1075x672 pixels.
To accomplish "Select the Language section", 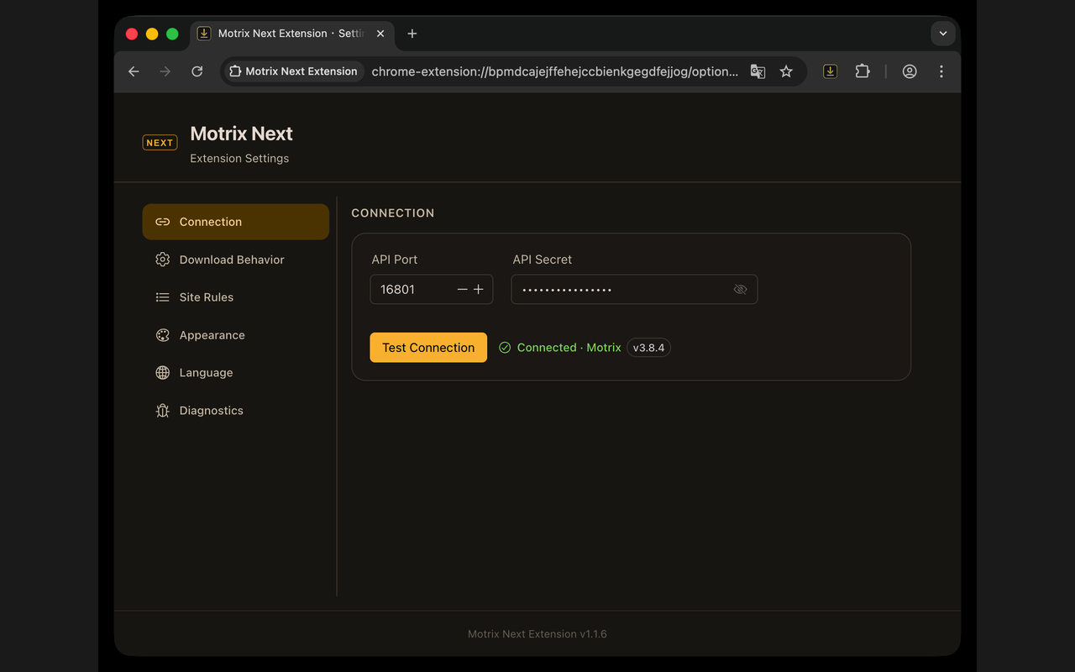I will click(x=235, y=373).
